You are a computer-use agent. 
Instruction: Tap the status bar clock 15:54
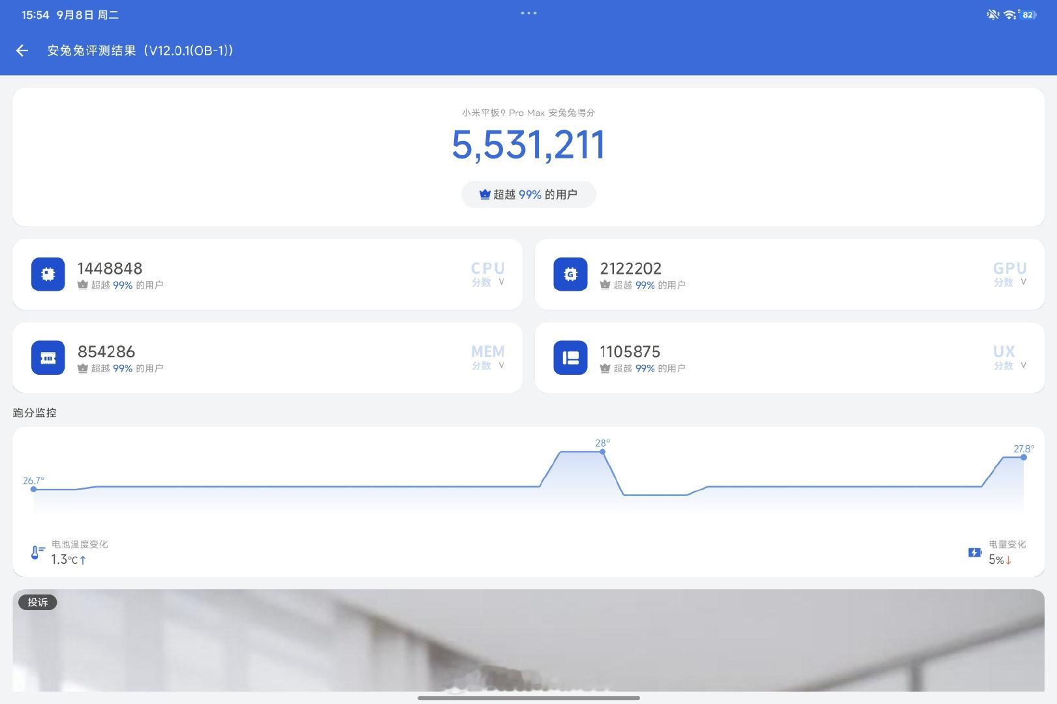[35, 15]
